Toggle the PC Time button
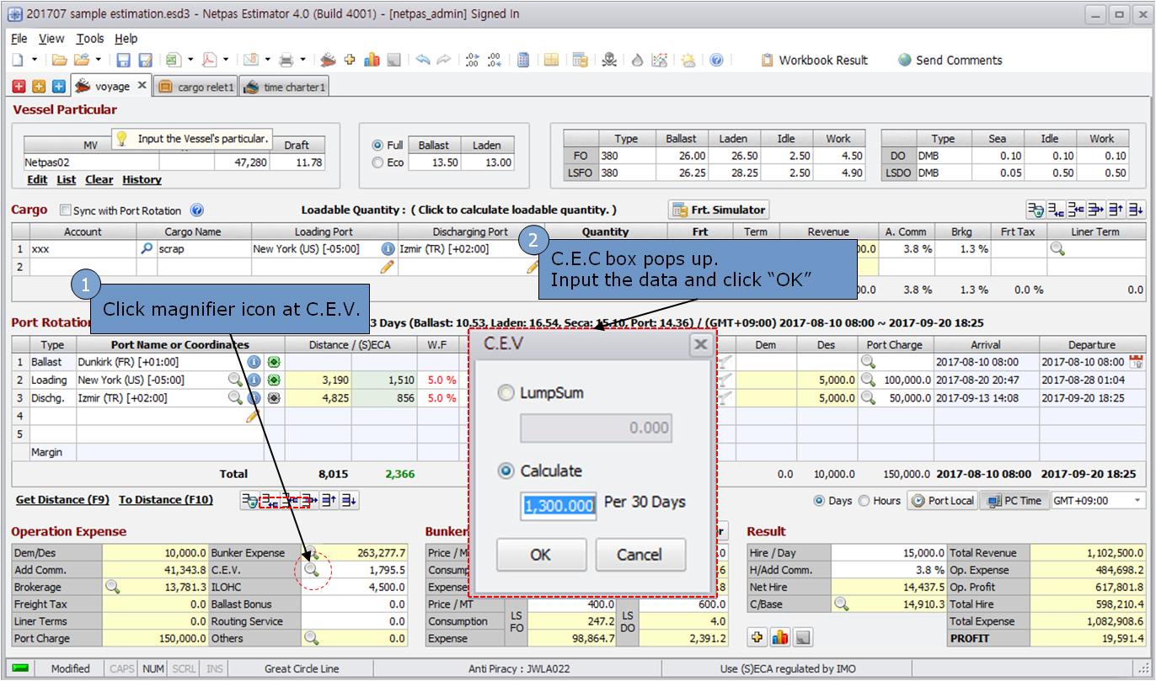The width and height of the screenshot is (1156, 681). pyautogui.click(x=1014, y=501)
